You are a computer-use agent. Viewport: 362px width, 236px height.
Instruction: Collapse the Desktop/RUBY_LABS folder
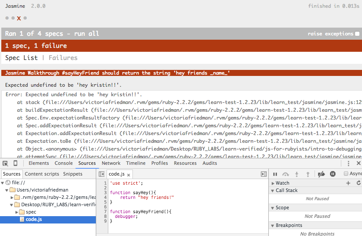point(12,205)
